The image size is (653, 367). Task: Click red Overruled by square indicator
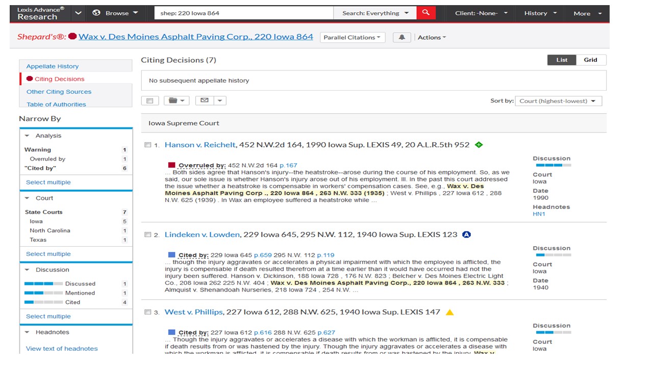coord(171,165)
